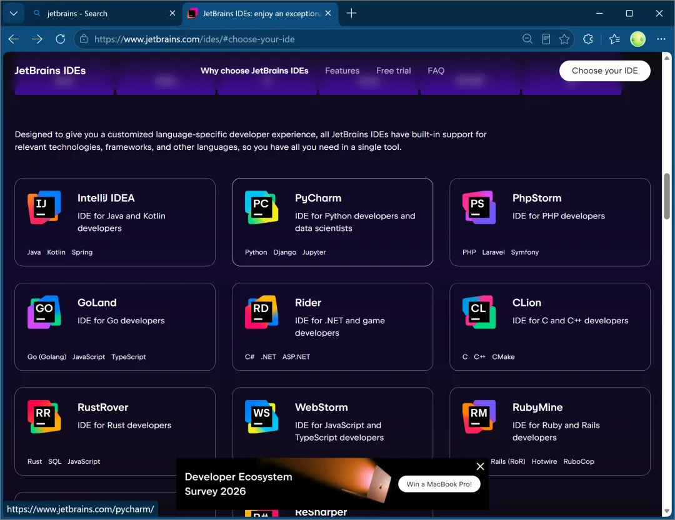Click the zoom out magnifier icon
Screen dimensions: 675x520
527,39
